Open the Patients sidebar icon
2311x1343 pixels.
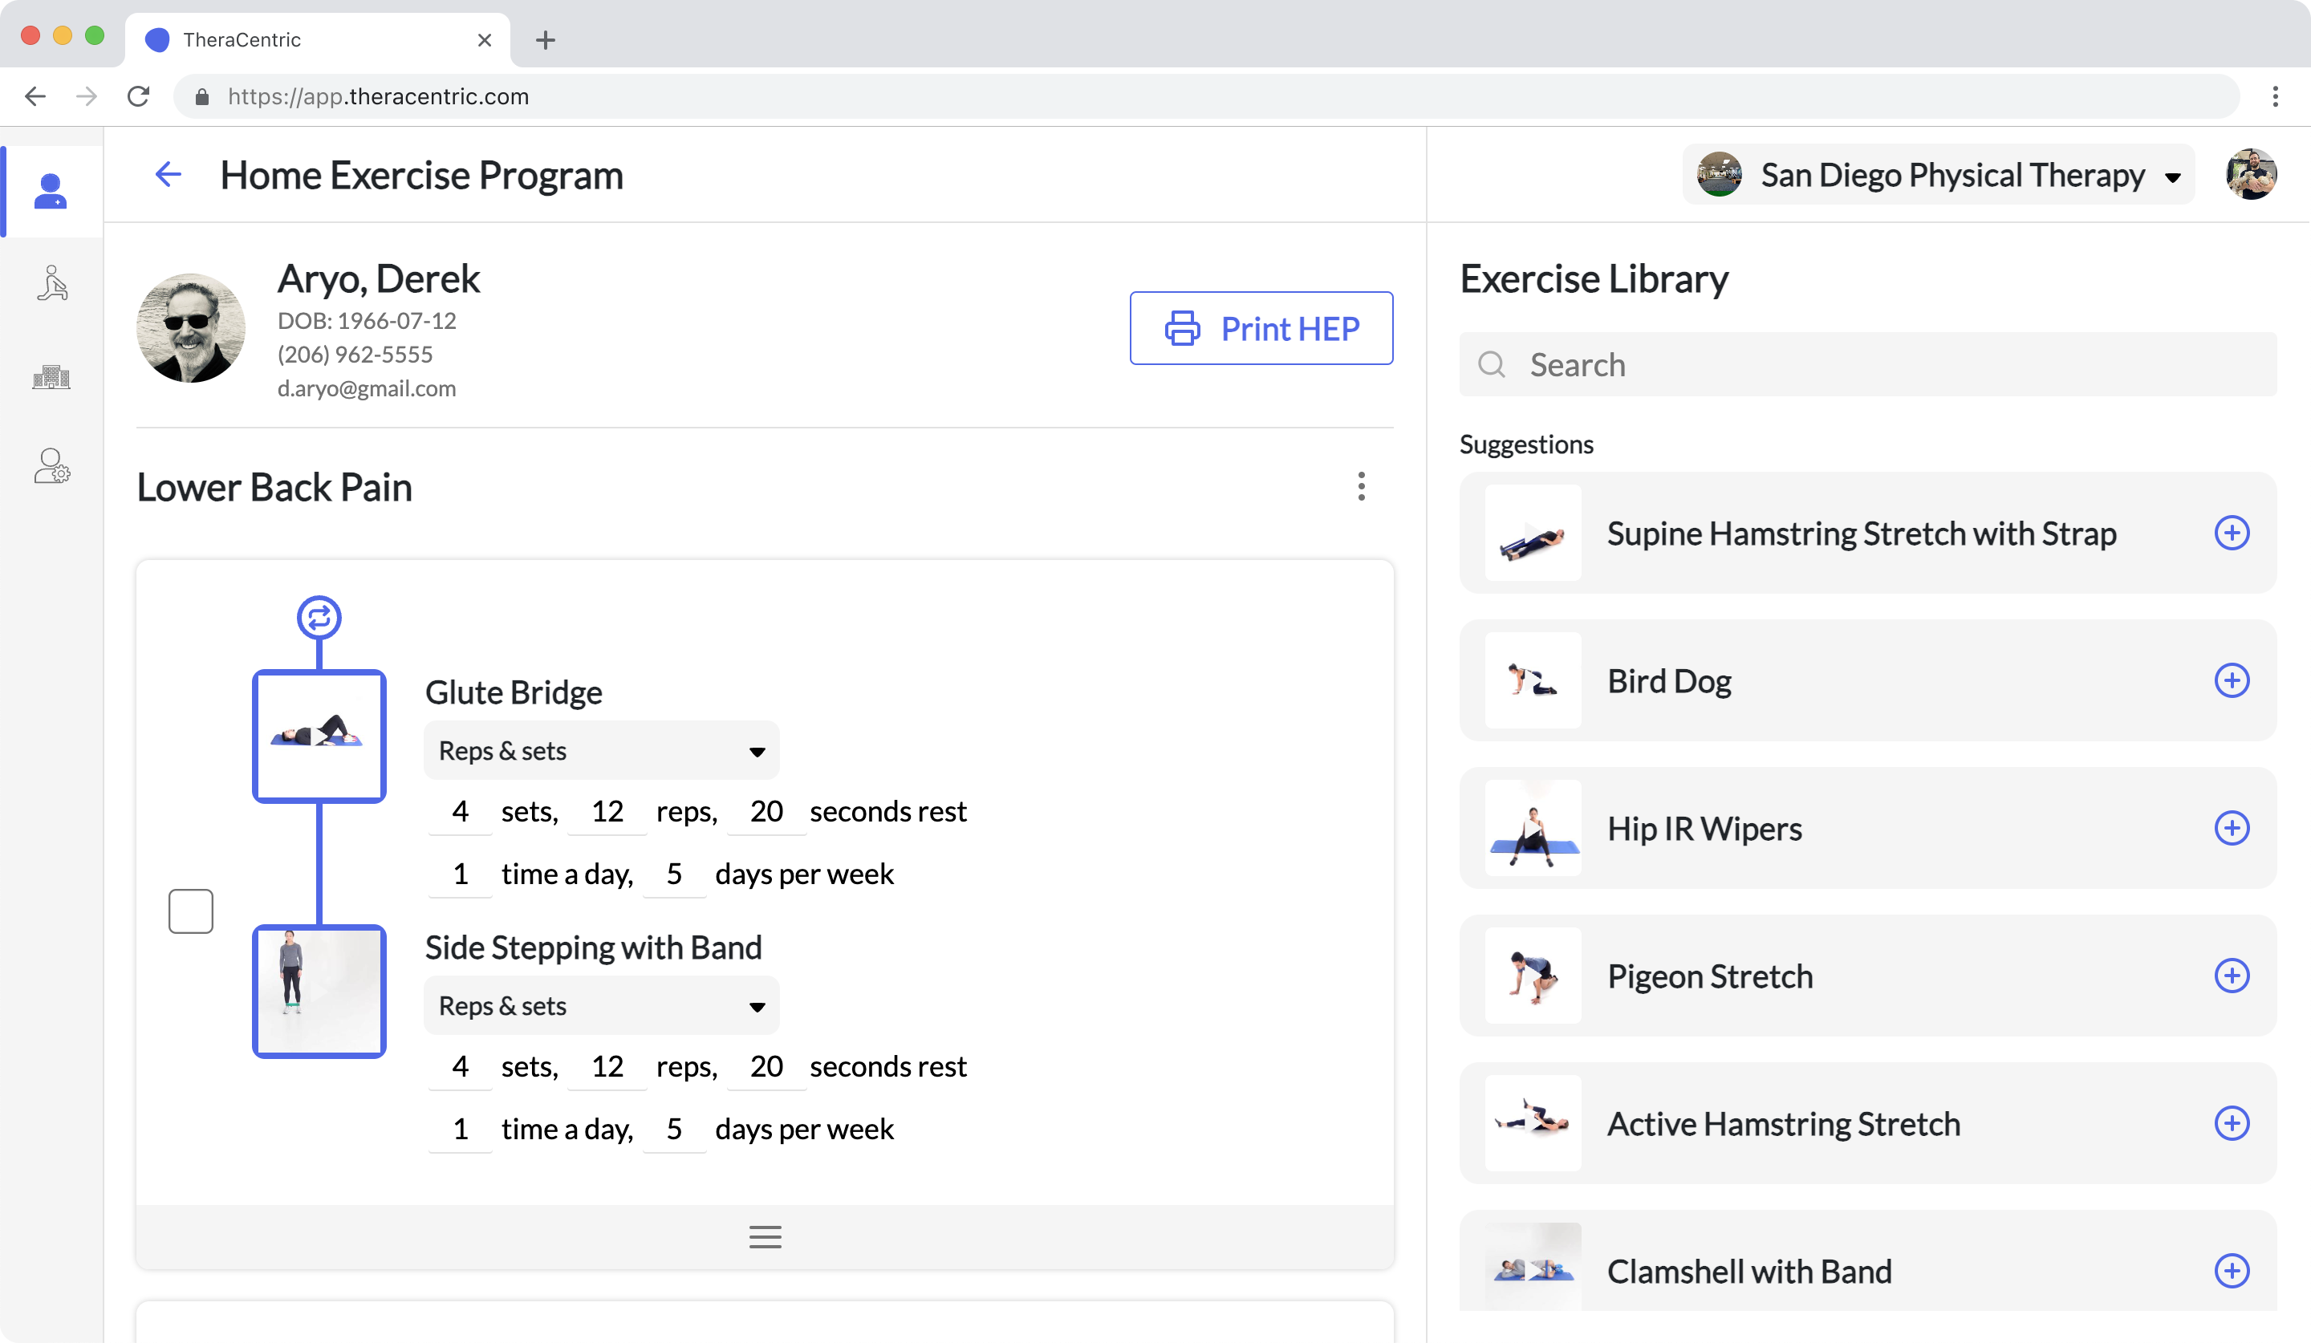point(51,192)
